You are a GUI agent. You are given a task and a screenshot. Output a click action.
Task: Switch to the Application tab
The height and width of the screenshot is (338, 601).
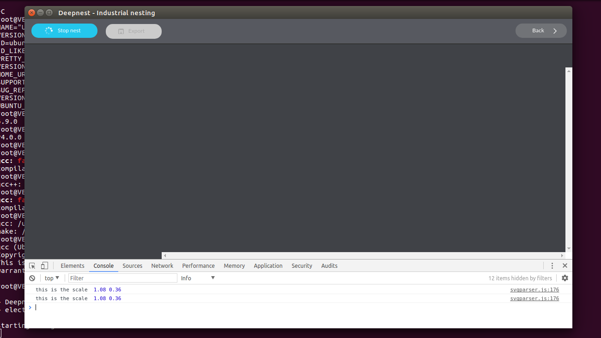tap(268, 266)
